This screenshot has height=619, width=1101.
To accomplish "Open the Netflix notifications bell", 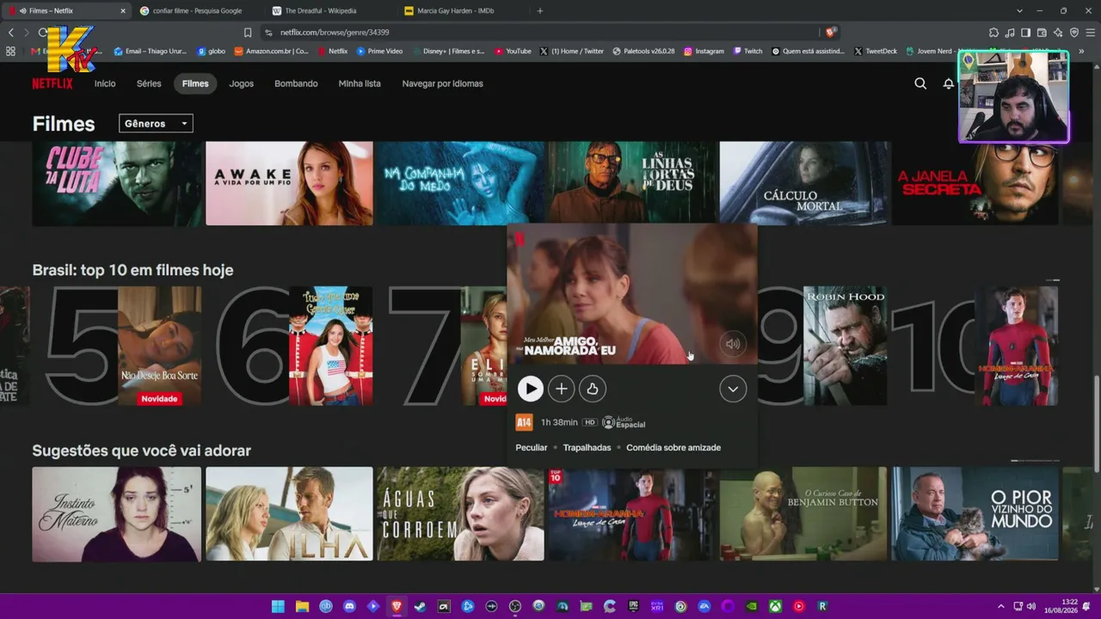I will click(x=948, y=83).
